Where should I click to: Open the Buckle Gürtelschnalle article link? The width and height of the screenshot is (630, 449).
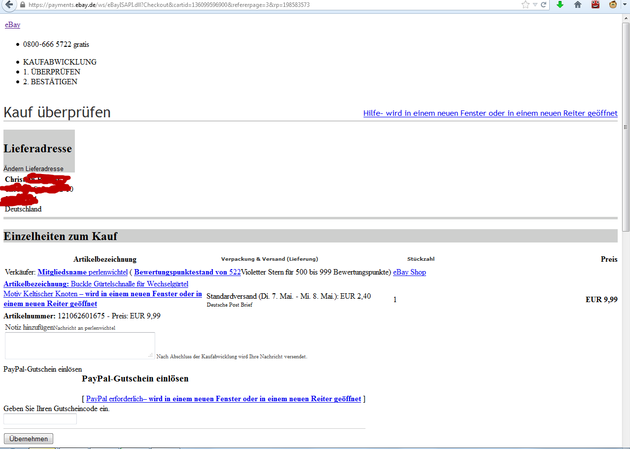102,294
